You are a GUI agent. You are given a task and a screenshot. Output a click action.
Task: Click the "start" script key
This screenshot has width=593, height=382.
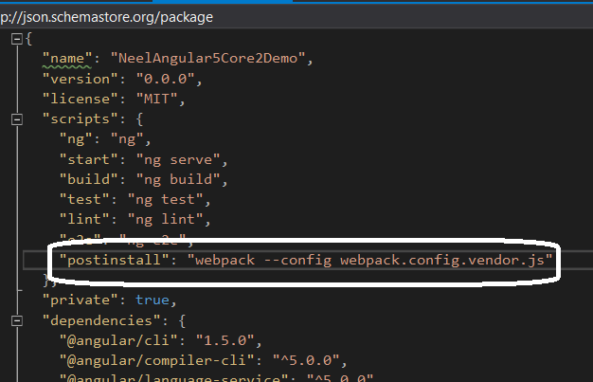[x=88, y=159]
